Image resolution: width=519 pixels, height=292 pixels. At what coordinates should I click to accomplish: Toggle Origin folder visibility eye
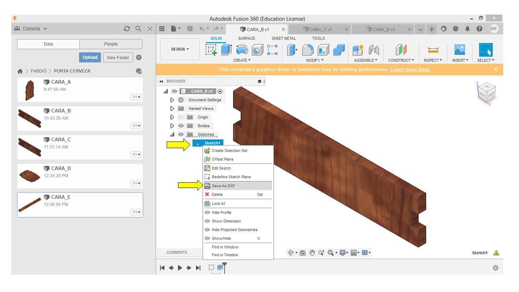click(x=181, y=117)
